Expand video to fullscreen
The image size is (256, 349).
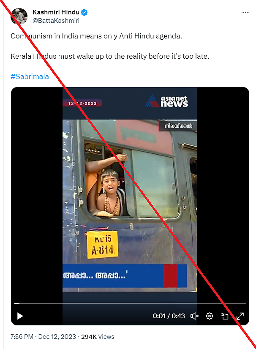click(240, 316)
